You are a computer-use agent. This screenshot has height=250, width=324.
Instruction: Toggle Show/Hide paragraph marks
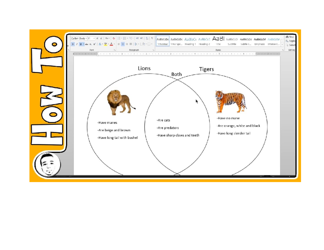click(x=152, y=38)
